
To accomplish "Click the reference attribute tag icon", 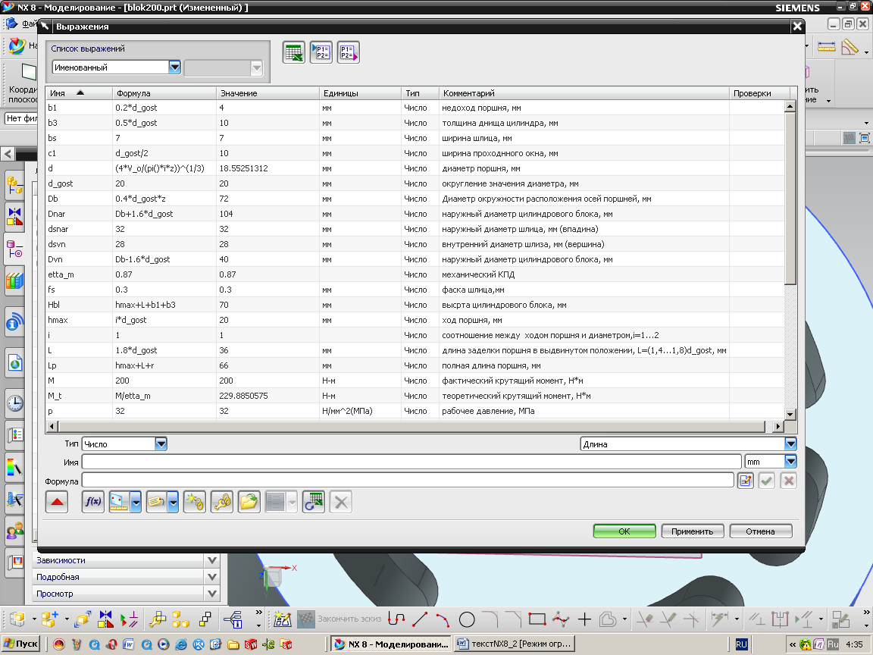I will coord(157,502).
